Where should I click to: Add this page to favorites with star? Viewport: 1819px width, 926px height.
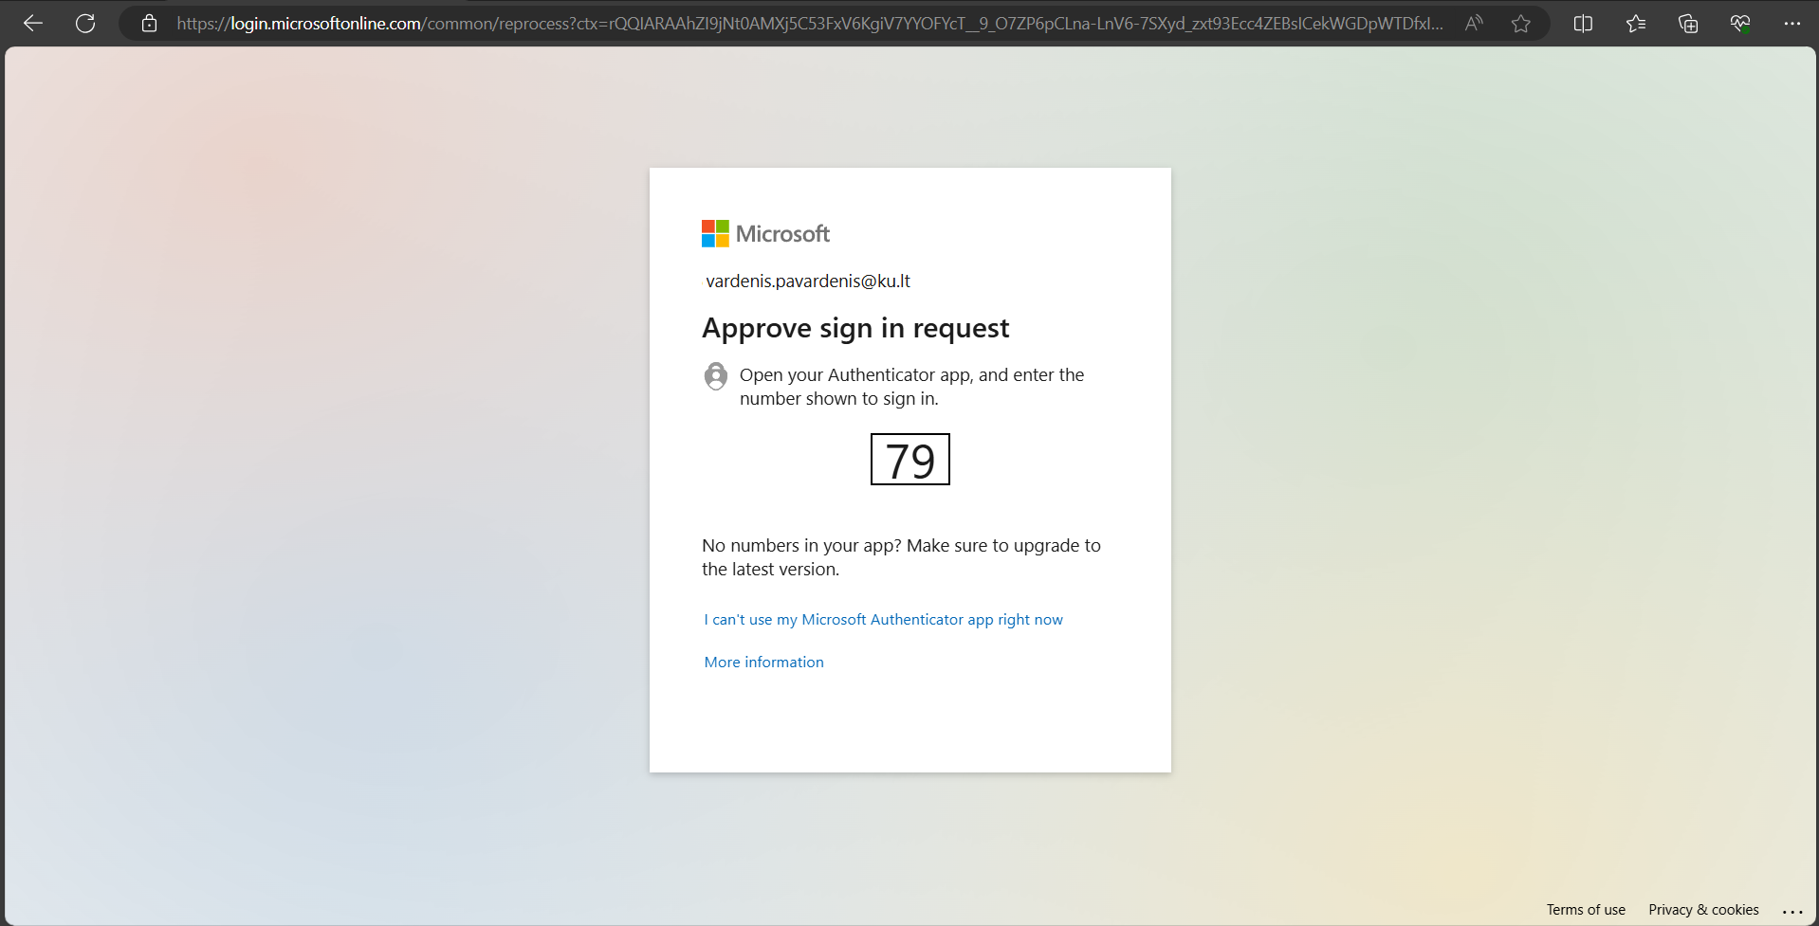(1521, 24)
